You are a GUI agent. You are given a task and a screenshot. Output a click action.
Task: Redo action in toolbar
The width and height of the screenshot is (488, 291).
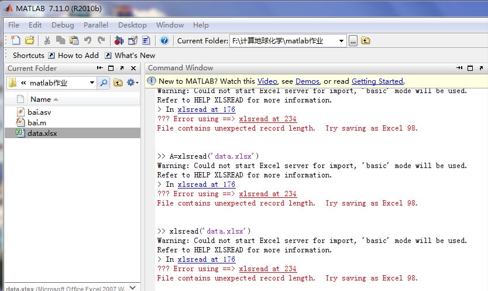click(101, 40)
